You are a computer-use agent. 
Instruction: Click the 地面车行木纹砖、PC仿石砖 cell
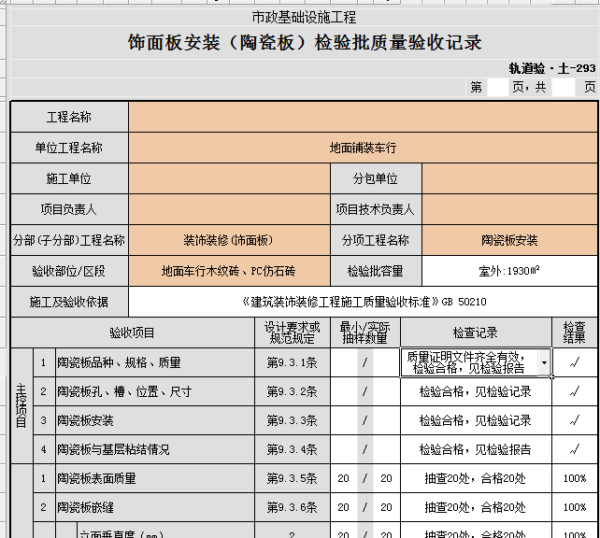pos(229,271)
